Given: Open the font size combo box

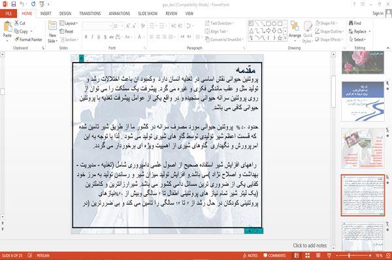Looking at the screenshot, I should click(118, 26).
